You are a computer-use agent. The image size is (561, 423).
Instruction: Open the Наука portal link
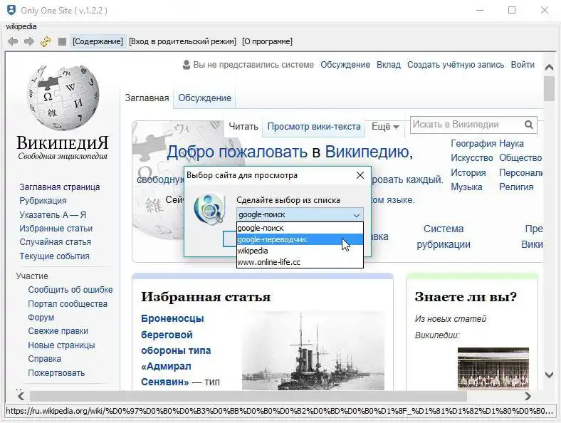pos(511,144)
